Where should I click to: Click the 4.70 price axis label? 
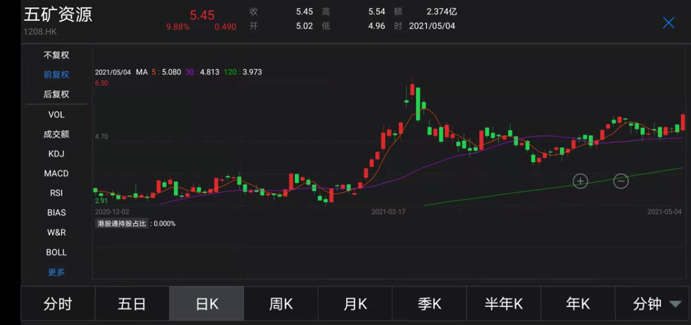tap(101, 137)
